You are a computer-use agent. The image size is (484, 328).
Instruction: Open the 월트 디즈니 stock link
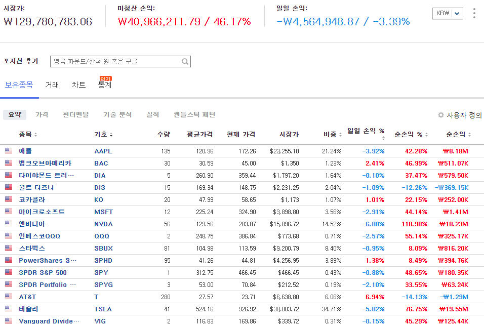[x=36, y=188]
